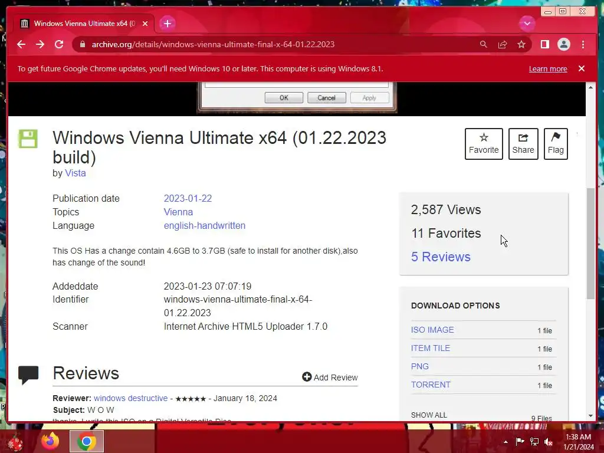
Task: Dismiss the Chrome update notification bar
Action: click(581, 68)
